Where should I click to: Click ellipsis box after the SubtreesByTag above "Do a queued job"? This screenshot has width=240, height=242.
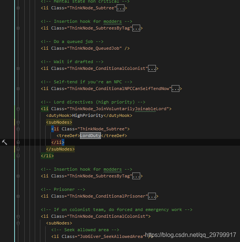point(136,28)
